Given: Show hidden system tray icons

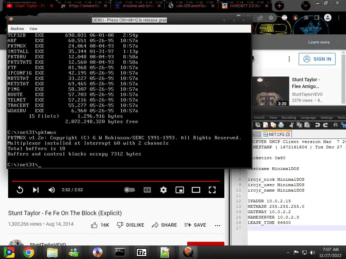Looking at the screenshot, I should click(x=288, y=253).
